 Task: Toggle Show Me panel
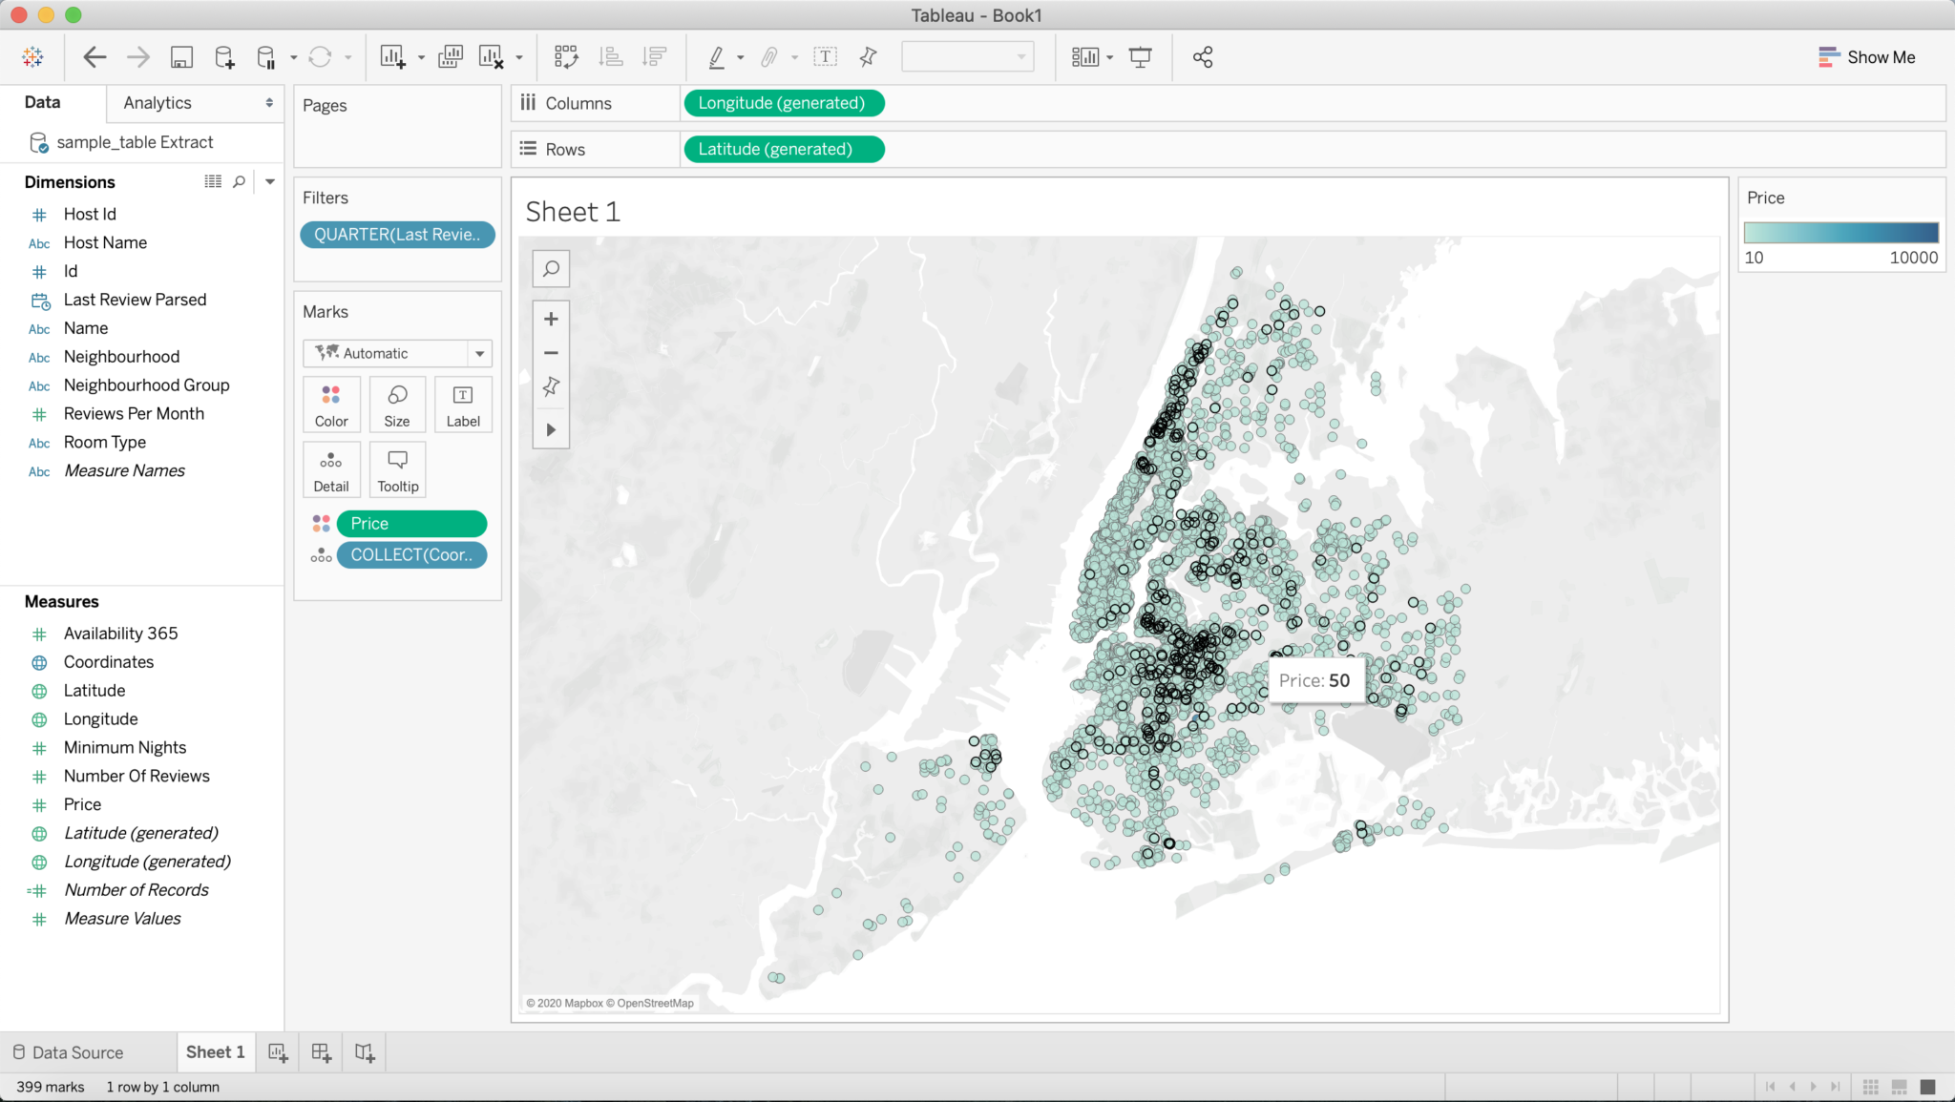click(x=1868, y=56)
